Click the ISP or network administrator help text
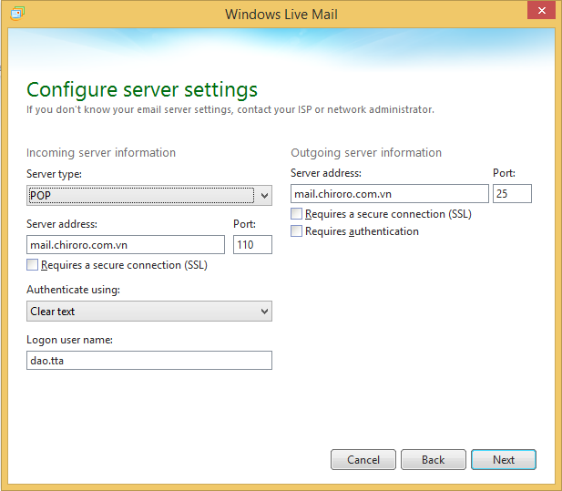The image size is (562, 491). [x=230, y=110]
